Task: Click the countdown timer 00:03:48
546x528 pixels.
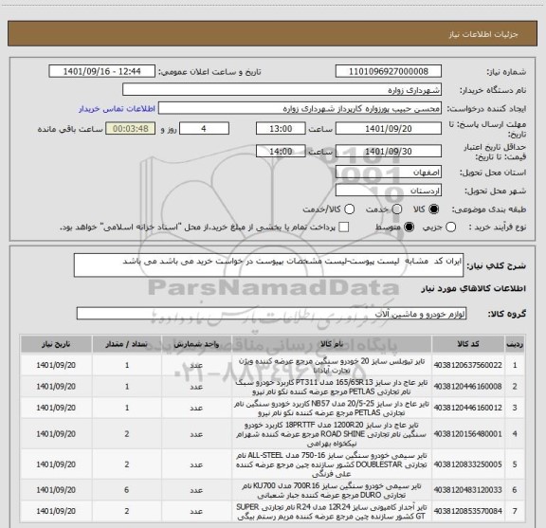Action: pos(131,129)
